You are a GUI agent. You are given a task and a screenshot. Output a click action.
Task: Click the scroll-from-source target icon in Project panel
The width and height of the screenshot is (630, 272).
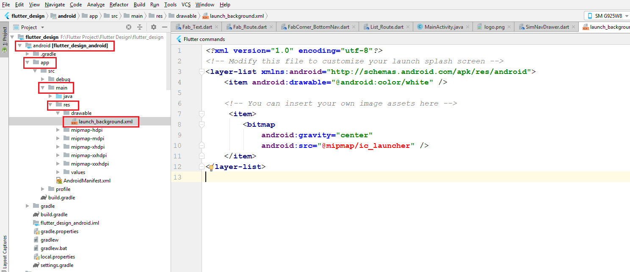[x=129, y=27]
